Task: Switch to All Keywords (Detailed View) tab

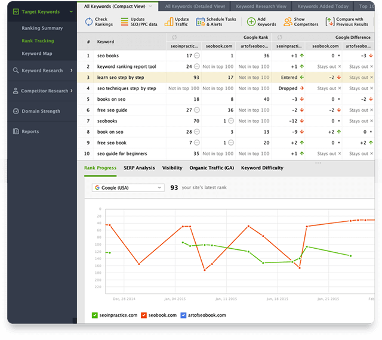Action: (x=195, y=7)
